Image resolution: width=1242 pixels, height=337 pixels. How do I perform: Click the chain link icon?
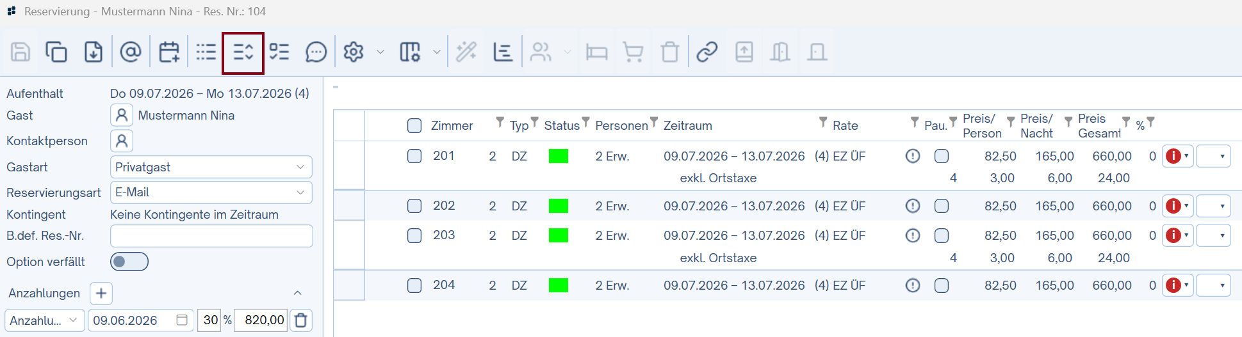point(707,52)
